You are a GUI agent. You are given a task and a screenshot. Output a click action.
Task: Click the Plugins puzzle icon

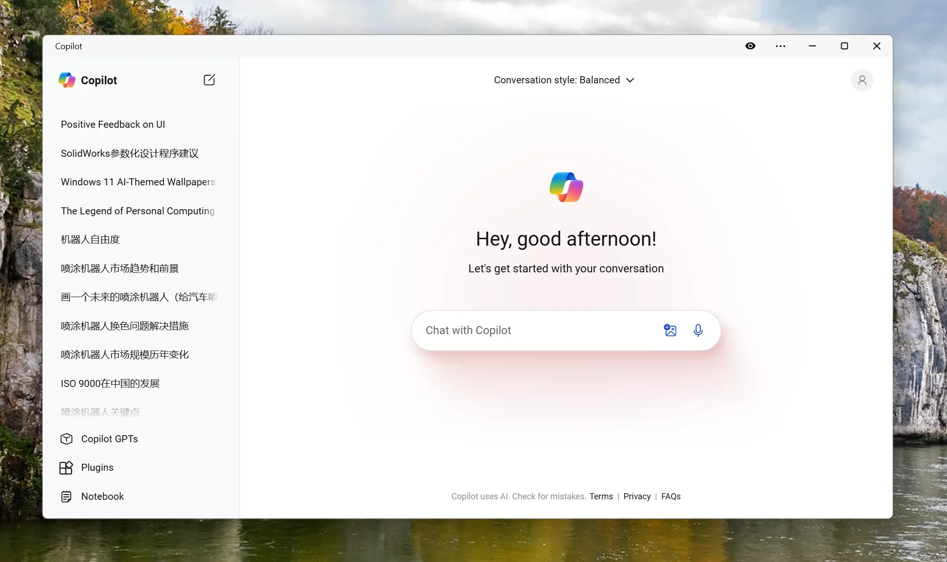66,467
